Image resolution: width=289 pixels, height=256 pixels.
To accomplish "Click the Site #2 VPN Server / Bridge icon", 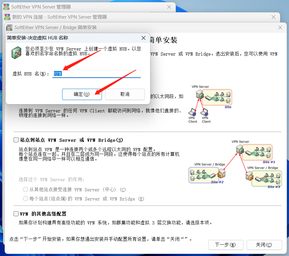I will point(221,174).
